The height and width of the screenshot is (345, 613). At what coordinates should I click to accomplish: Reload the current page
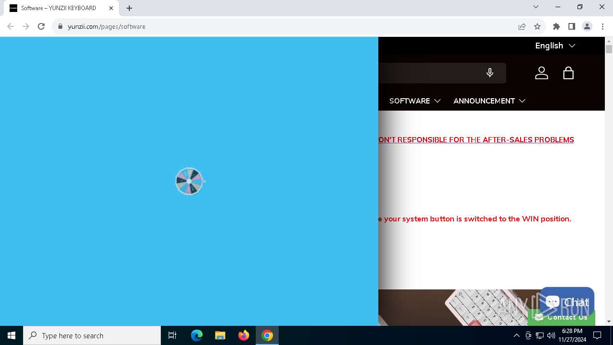[41, 26]
